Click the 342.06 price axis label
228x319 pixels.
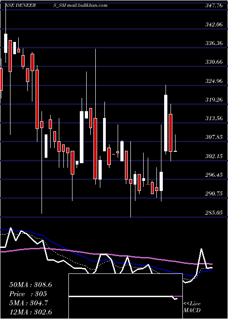[x=214, y=25]
